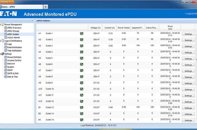Open Date & Time settings page

pyautogui.click(x=12, y=77)
